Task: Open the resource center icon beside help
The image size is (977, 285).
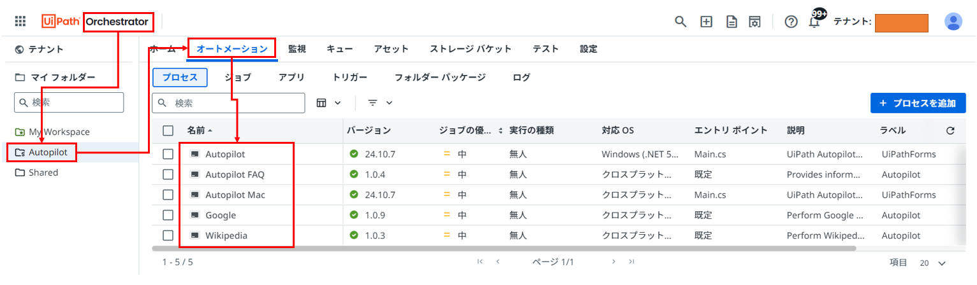Action: (754, 22)
